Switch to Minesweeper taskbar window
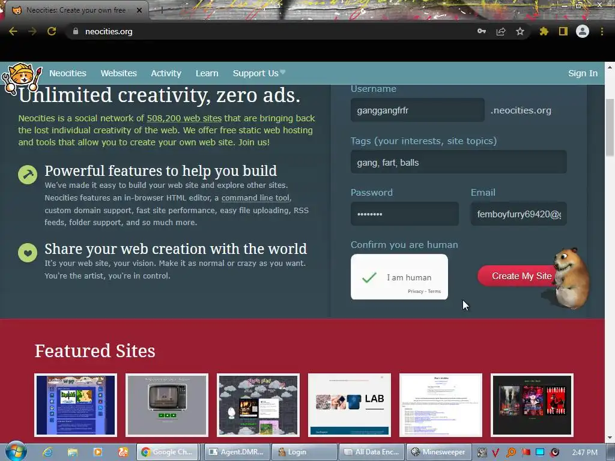Viewport: 615px width, 461px height. coord(438,452)
